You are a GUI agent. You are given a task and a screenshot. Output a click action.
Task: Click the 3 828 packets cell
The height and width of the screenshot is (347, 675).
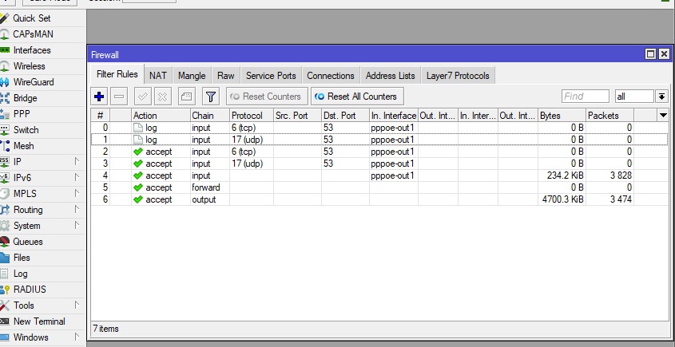(610, 175)
